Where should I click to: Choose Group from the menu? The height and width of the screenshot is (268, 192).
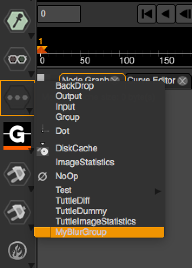99,117
